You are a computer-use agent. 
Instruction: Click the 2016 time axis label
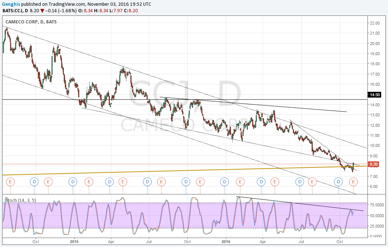(226, 241)
